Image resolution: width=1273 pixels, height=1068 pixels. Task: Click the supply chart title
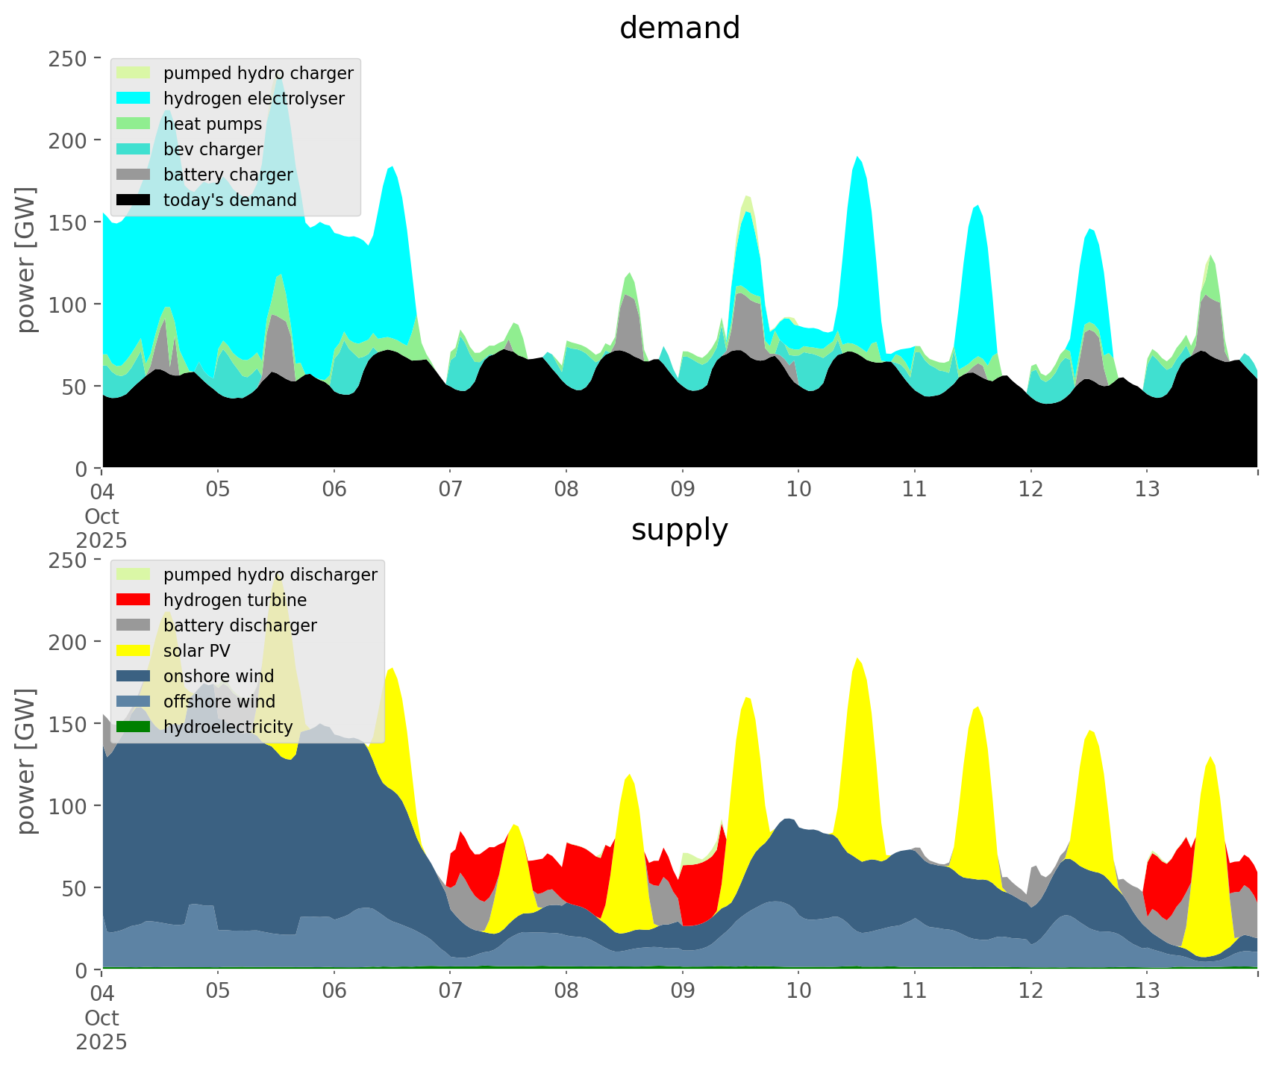pyautogui.click(x=679, y=530)
